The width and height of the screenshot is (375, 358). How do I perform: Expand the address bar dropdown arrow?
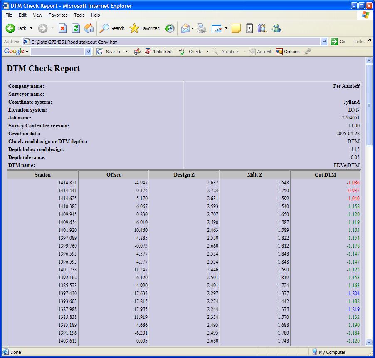(324, 42)
